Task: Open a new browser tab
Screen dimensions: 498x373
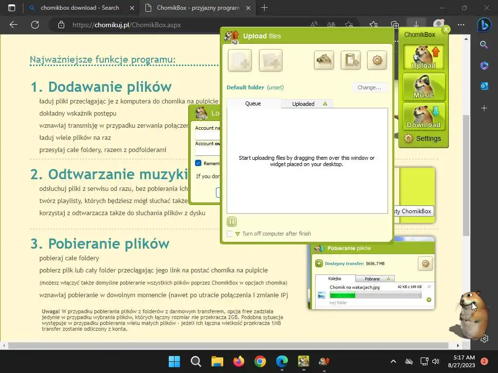Action: [264, 8]
